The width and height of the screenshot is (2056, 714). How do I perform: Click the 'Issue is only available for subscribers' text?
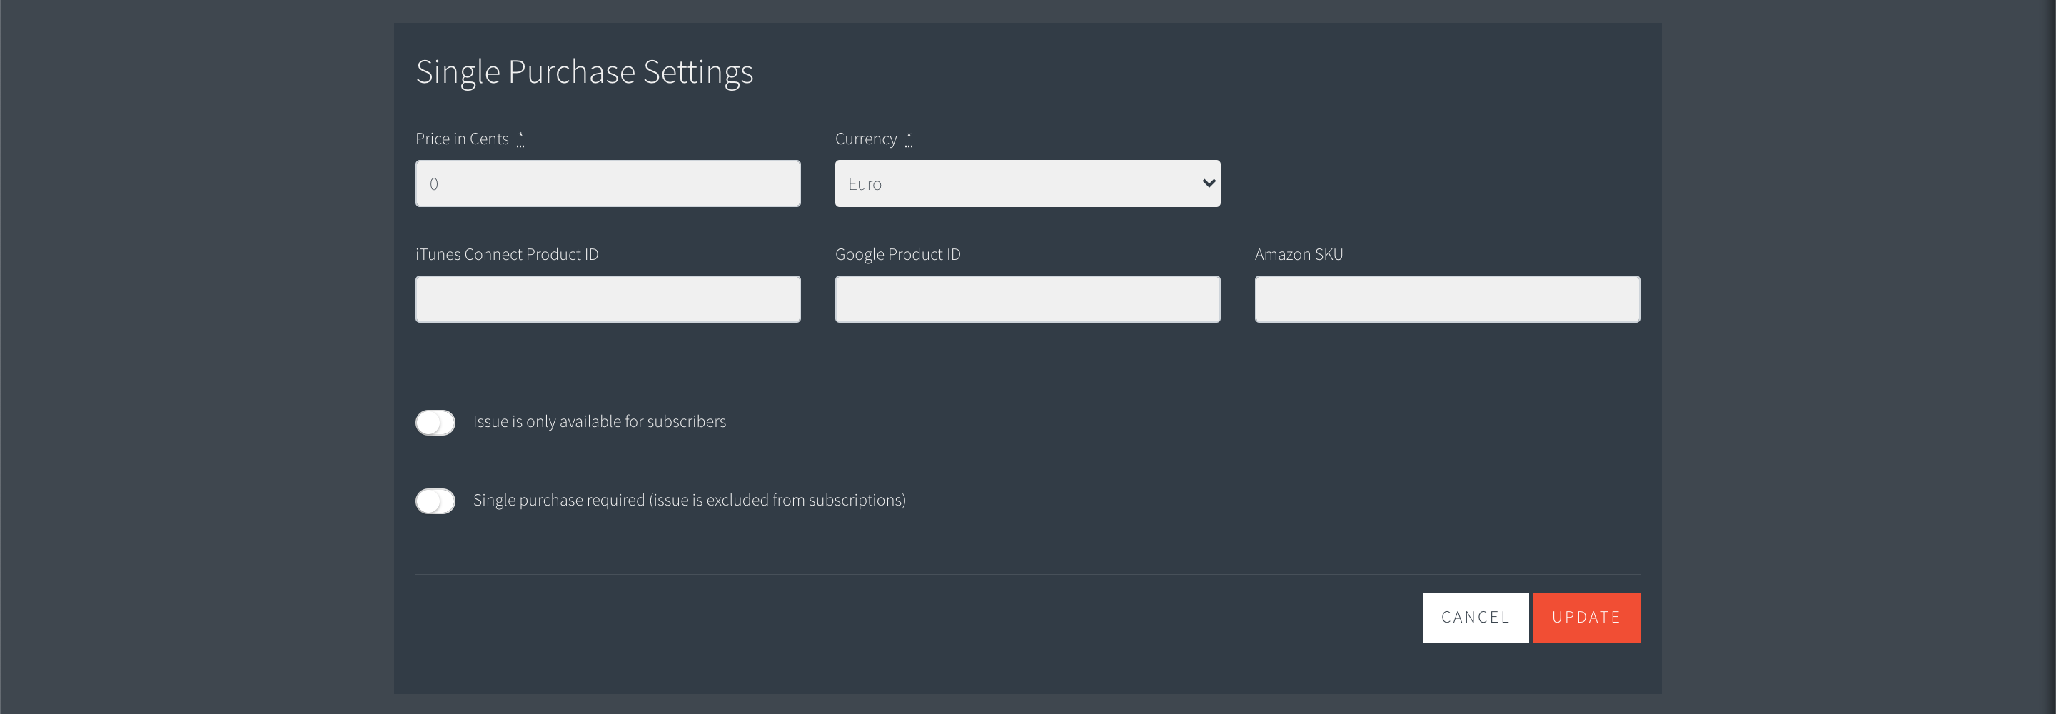click(x=600, y=422)
